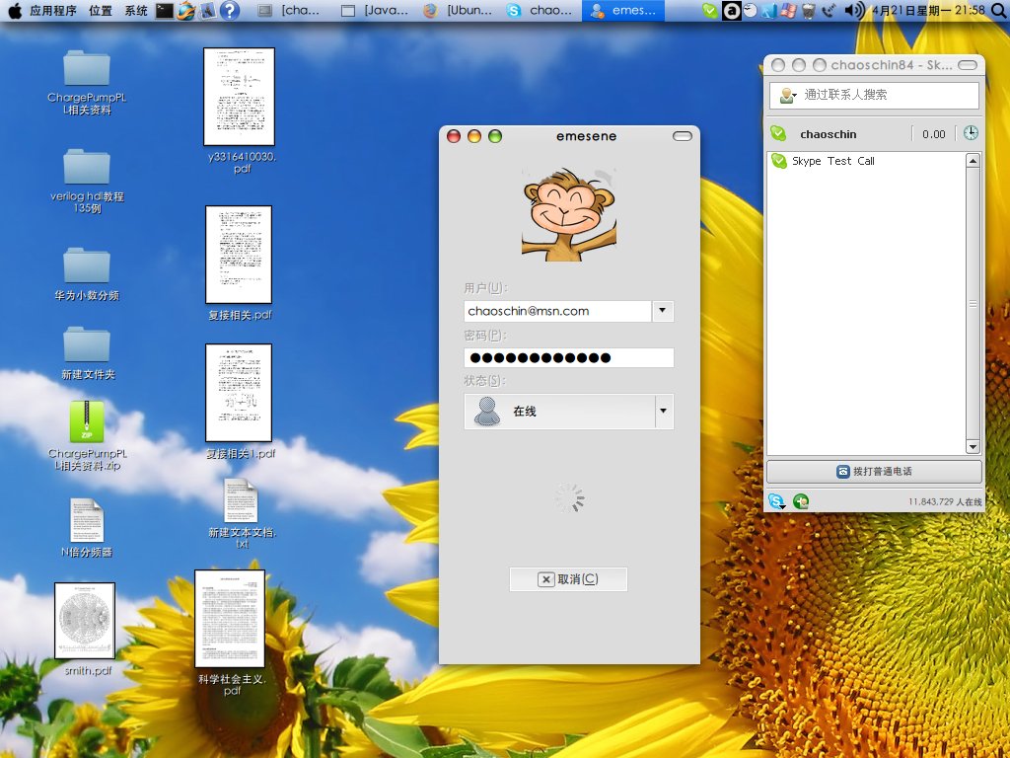
Task: Open search magnifier in top panel
Action: pos(1000,10)
